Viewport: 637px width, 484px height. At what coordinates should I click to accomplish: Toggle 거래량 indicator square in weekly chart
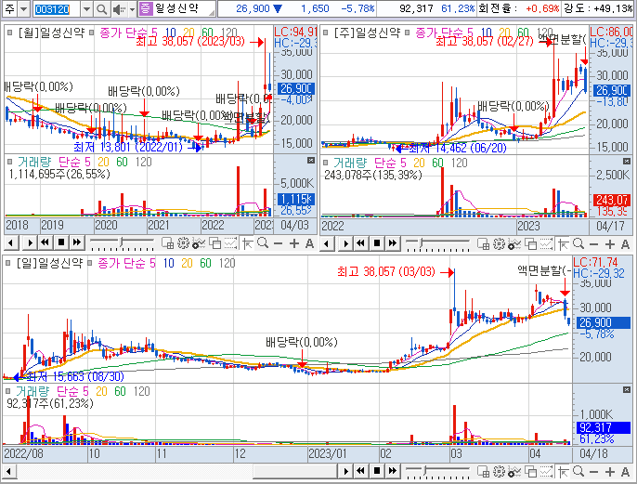325,163
